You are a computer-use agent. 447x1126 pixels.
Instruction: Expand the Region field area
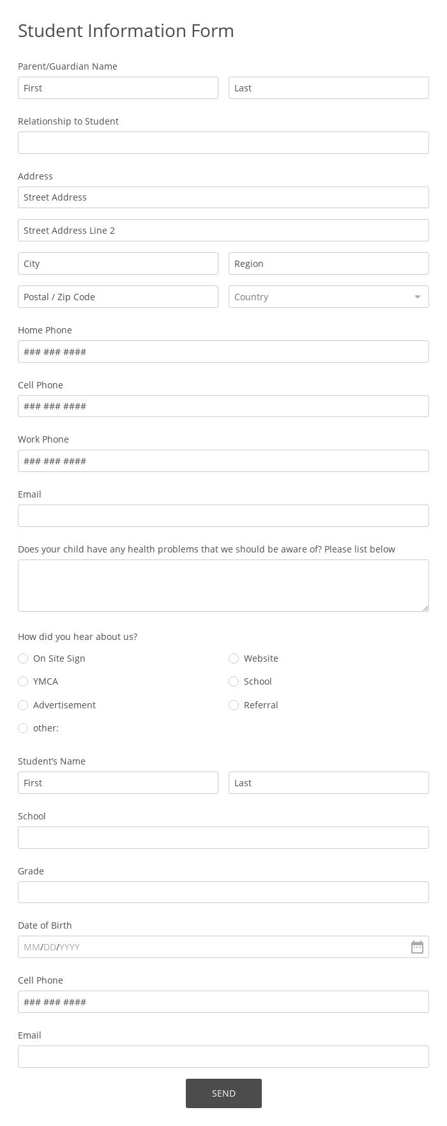coord(329,263)
